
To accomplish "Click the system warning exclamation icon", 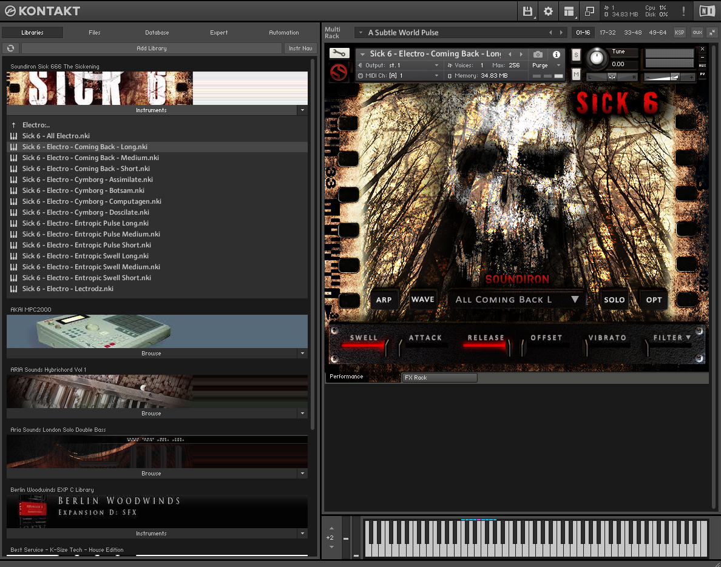I will (683, 11).
